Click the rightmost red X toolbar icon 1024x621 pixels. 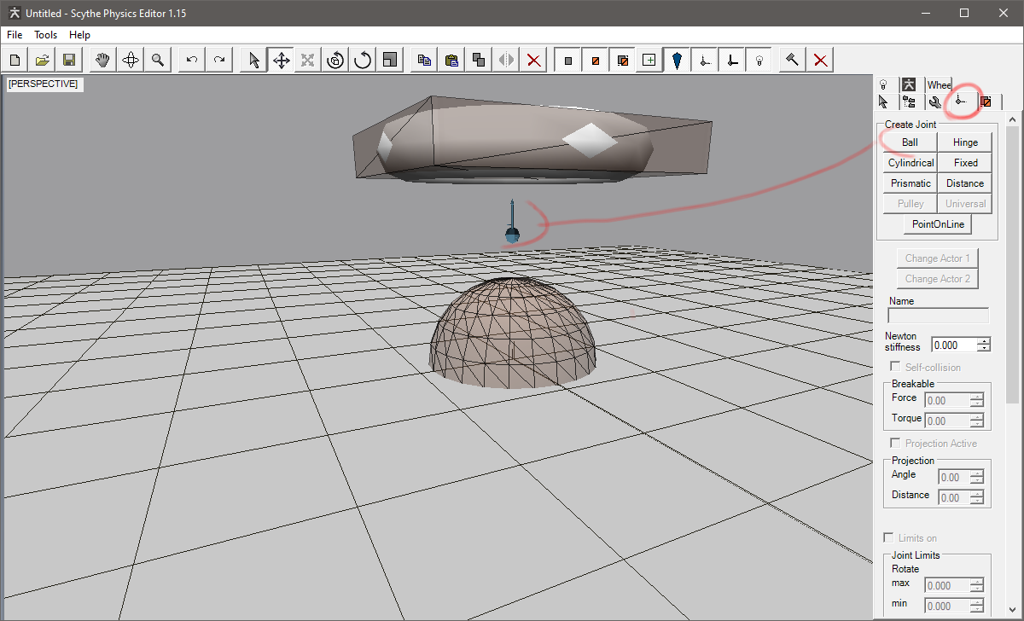(820, 60)
